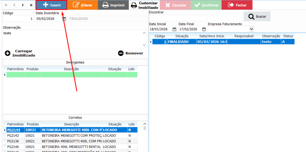Sort by Situação column in results grid
Viewport: 306px width, 152px height.
[182, 36]
